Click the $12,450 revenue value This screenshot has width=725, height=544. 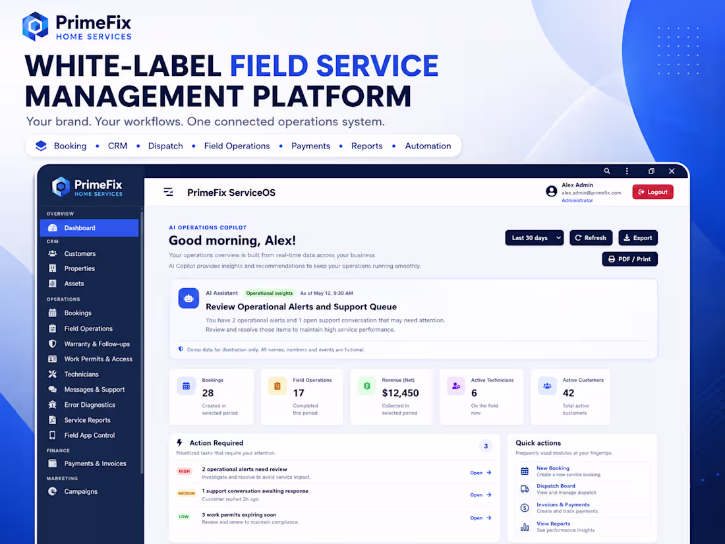click(401, 393)
